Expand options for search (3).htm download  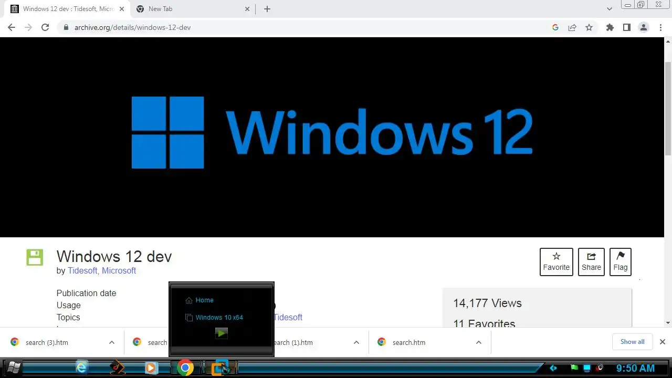pyautogui.click(x=112, y=342)
